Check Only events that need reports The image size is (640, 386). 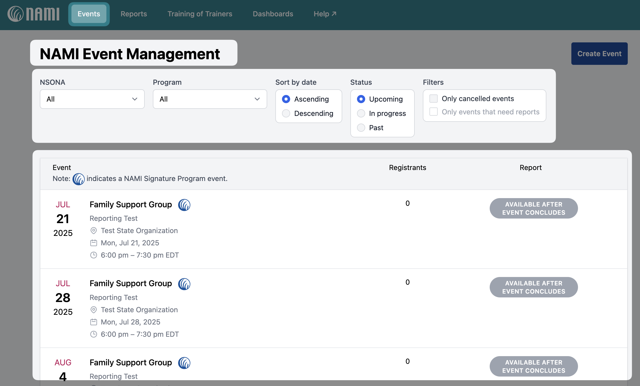click(x=434, y=112)
